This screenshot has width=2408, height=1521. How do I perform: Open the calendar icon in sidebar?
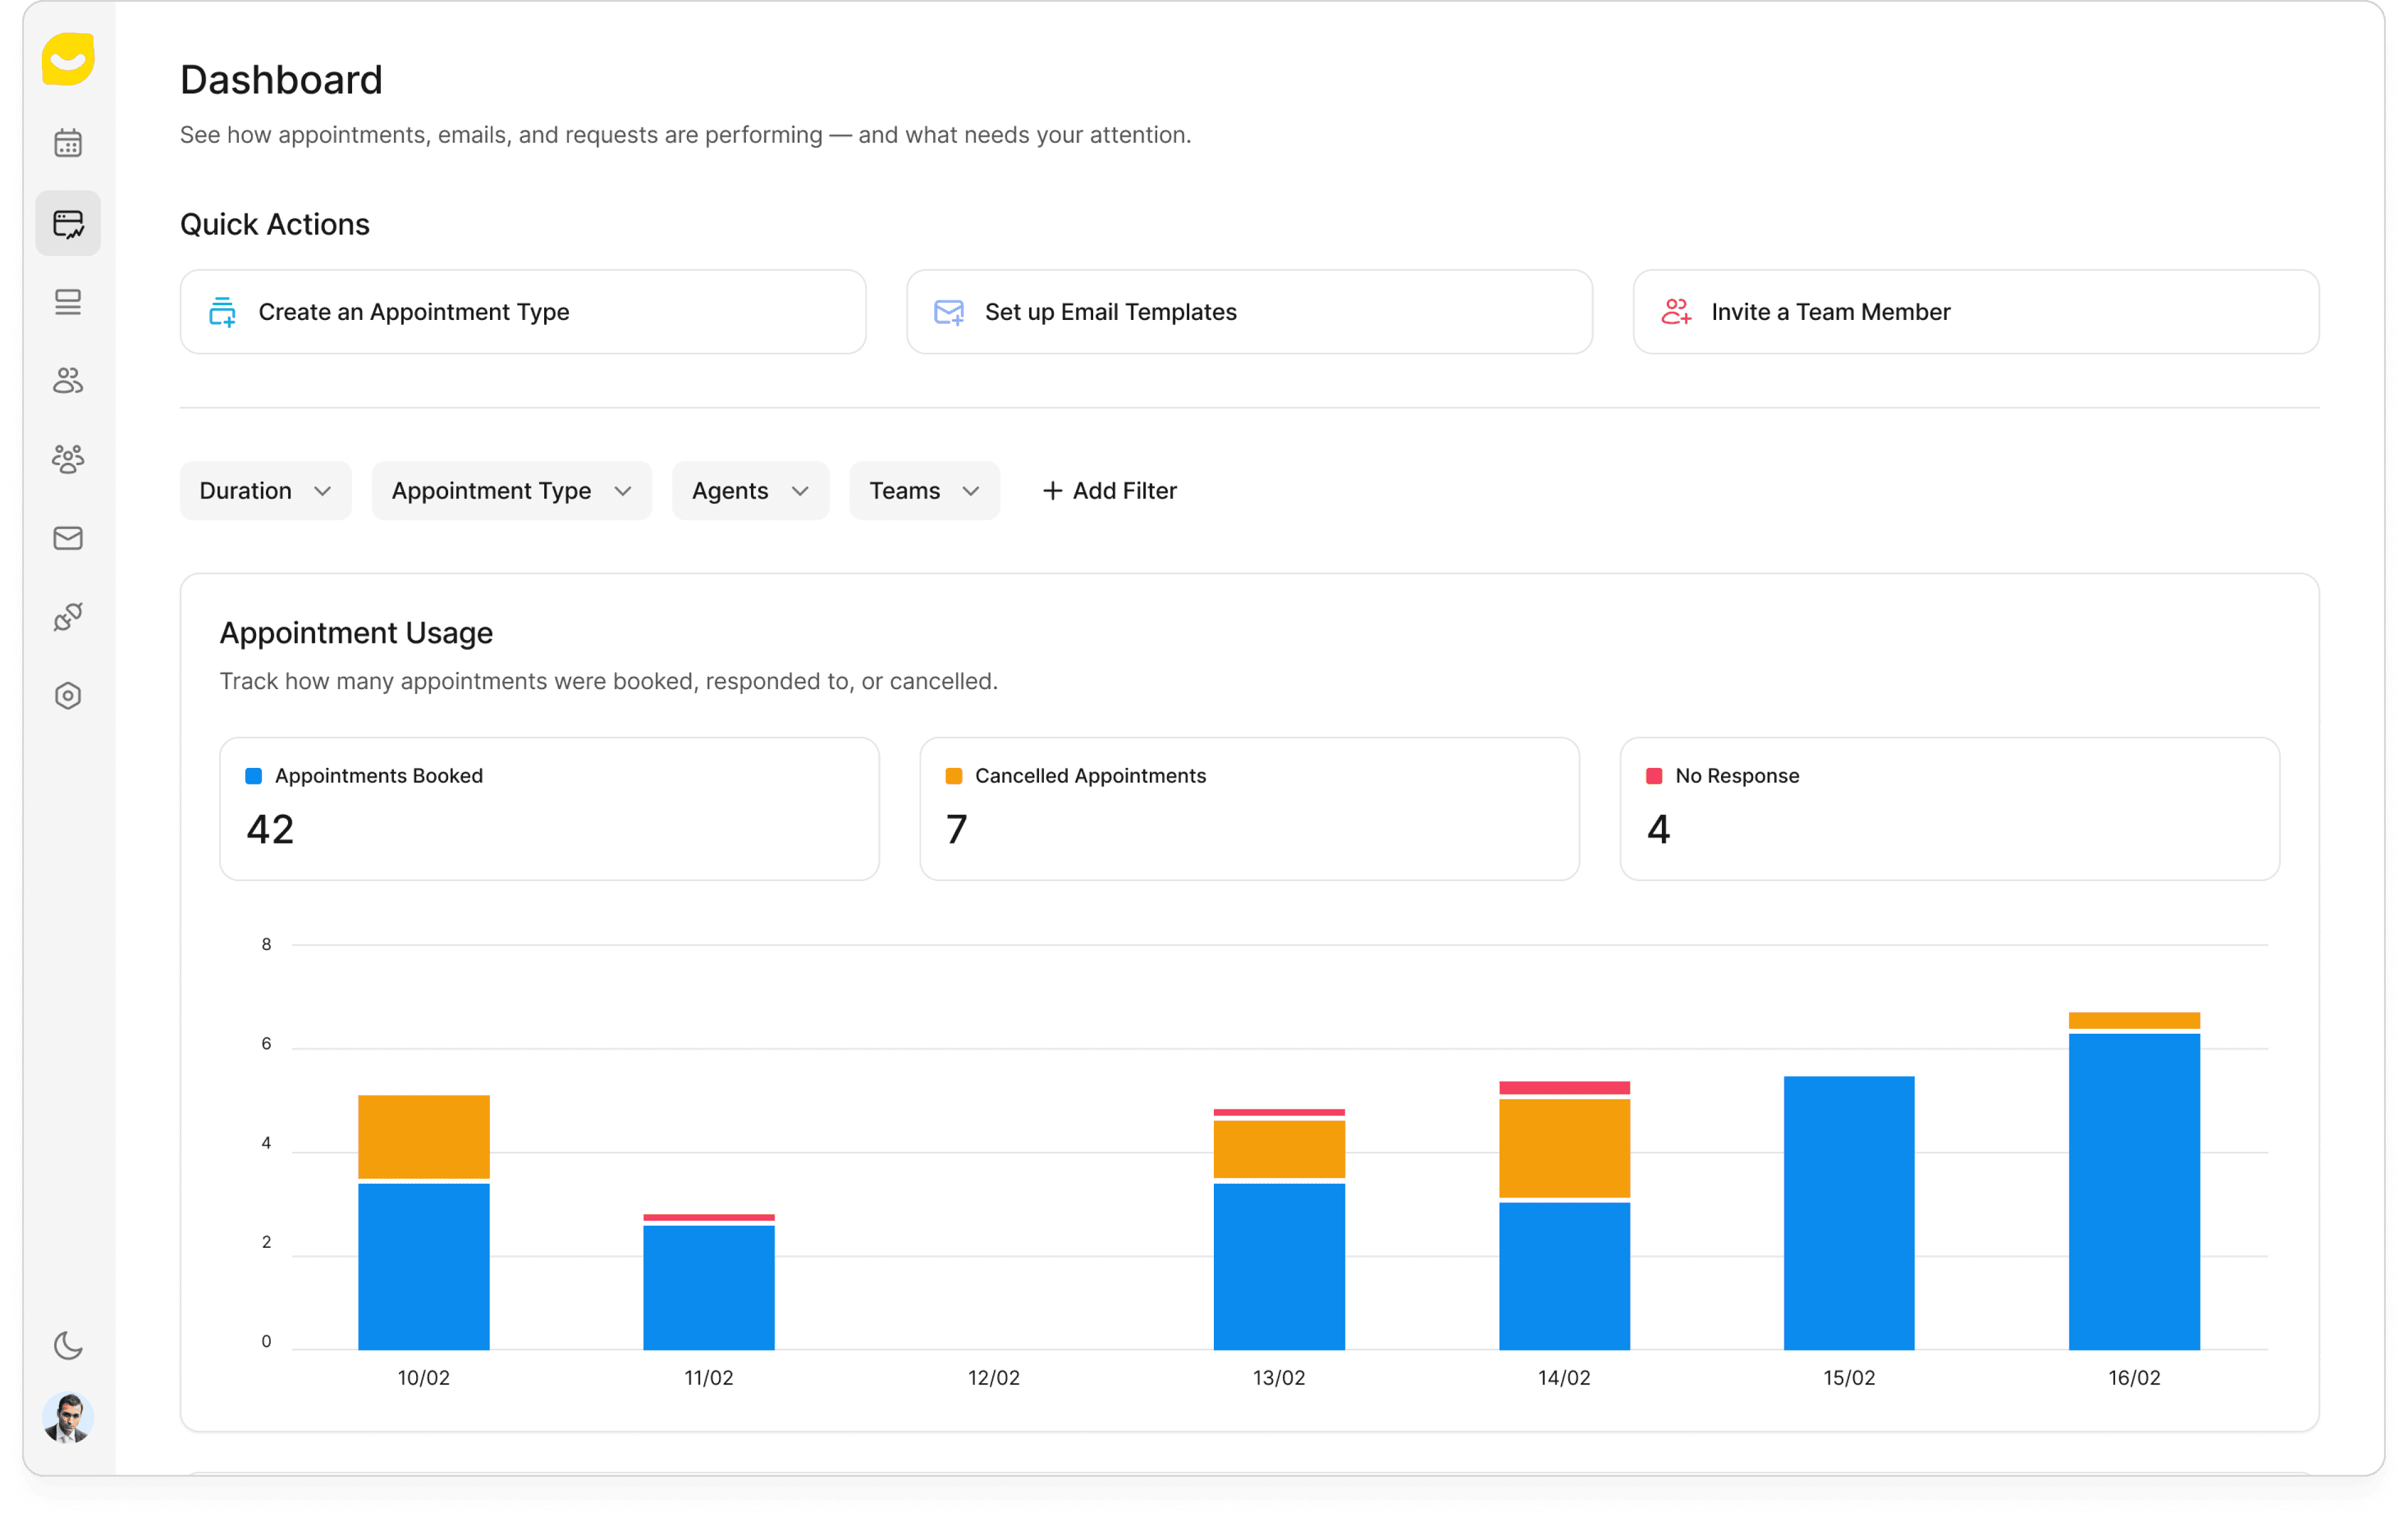click(68, 144)
